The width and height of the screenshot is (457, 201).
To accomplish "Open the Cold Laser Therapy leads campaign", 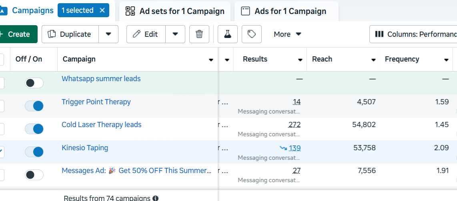I will (x=101, y=125).
